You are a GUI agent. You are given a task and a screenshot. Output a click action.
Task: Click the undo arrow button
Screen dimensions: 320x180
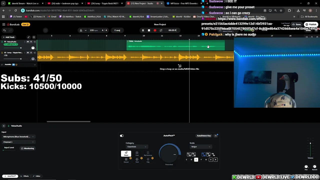[x=4, y=30]
